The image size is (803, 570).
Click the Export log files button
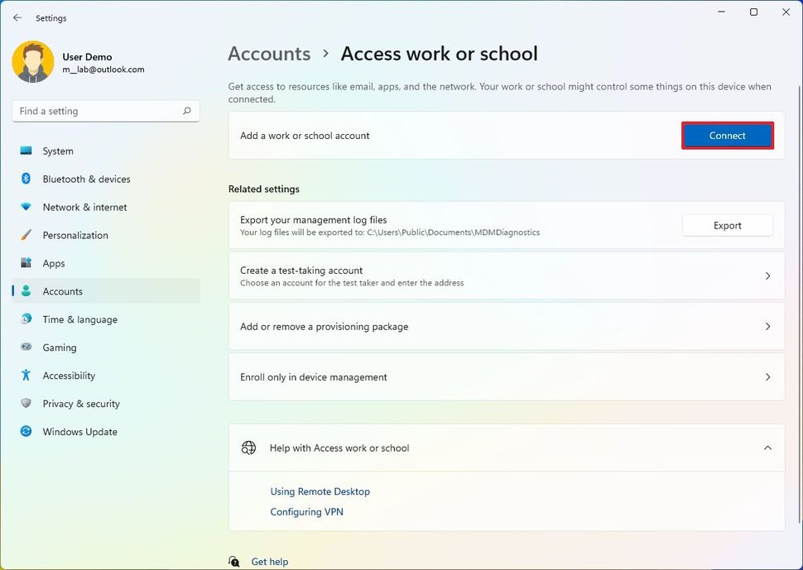[727, 226]
